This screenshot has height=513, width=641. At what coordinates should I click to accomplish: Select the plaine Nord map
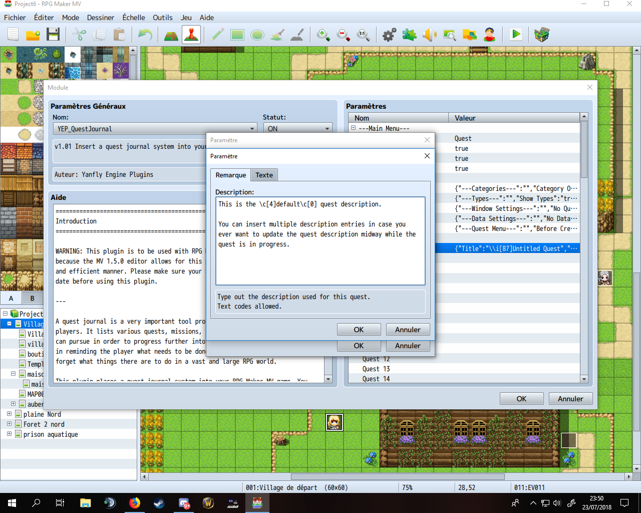(42, 414)
